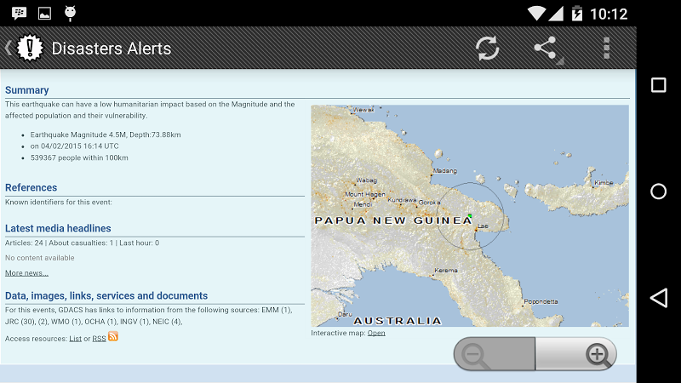Go back using the left chevron
This screenshot has height=383, width=681.
[9, 48]
